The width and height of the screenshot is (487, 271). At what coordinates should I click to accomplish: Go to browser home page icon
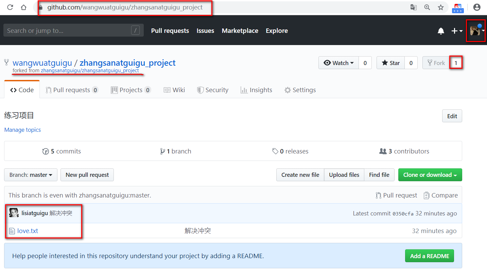(x=23, y=7)
